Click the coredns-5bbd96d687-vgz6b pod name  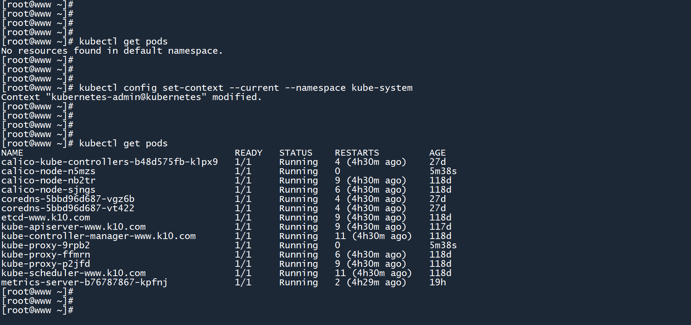click(68, 199)
